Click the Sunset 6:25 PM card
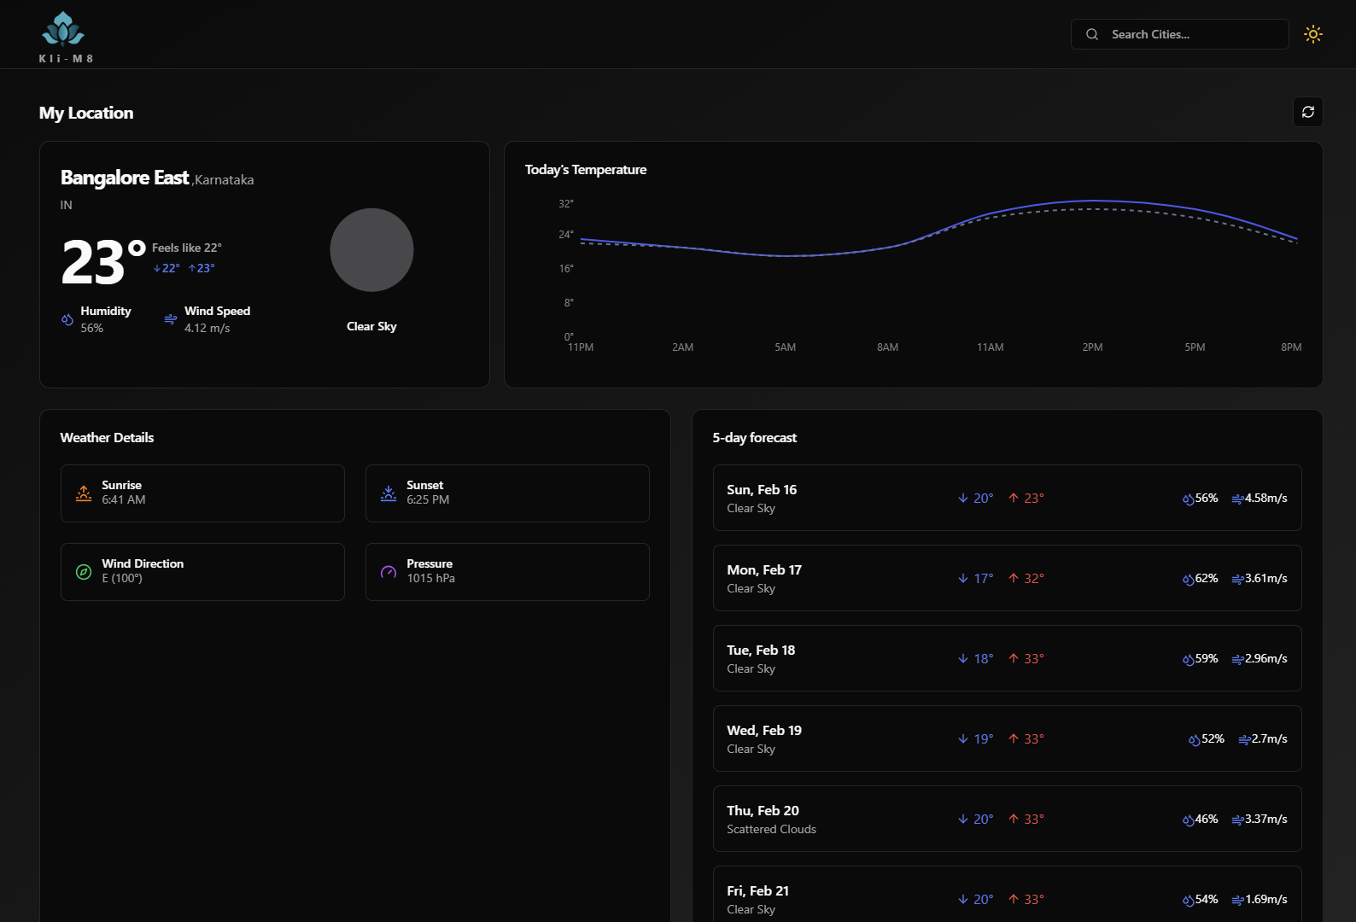Screen dimensions: 1356x922 [x=507, y=493]
